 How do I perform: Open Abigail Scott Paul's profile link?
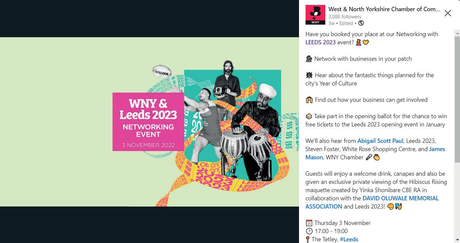point(380,141)
